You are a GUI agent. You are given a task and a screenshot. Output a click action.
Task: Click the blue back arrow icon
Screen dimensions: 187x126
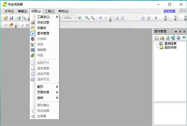(156, 18)
